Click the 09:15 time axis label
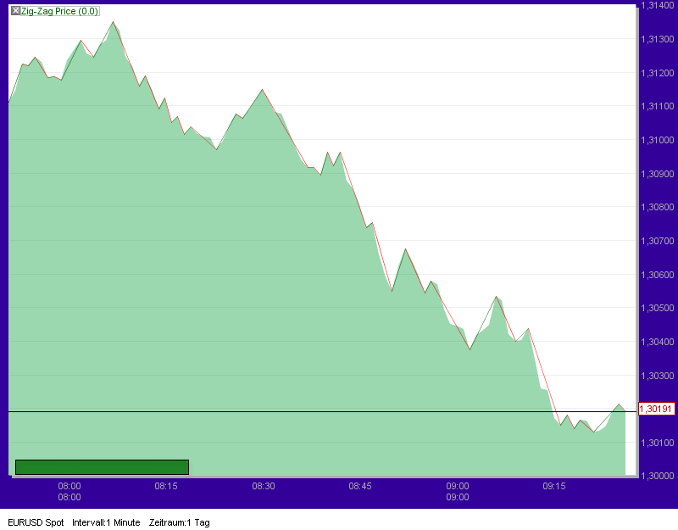 [554, 486]
